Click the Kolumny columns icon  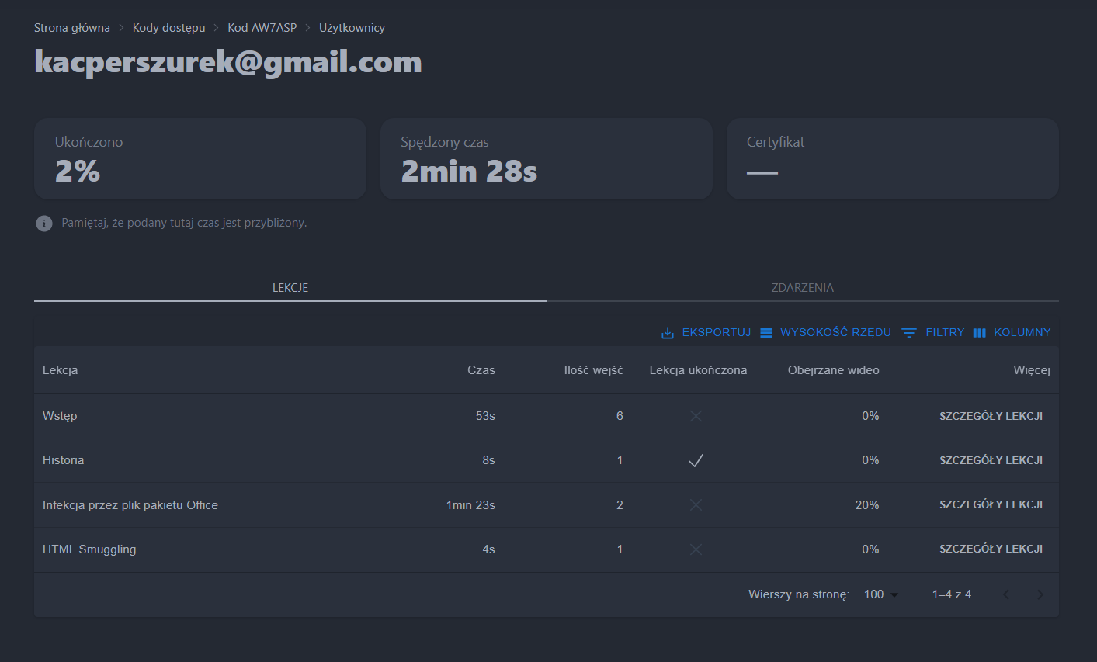click(x=980, y=333)
